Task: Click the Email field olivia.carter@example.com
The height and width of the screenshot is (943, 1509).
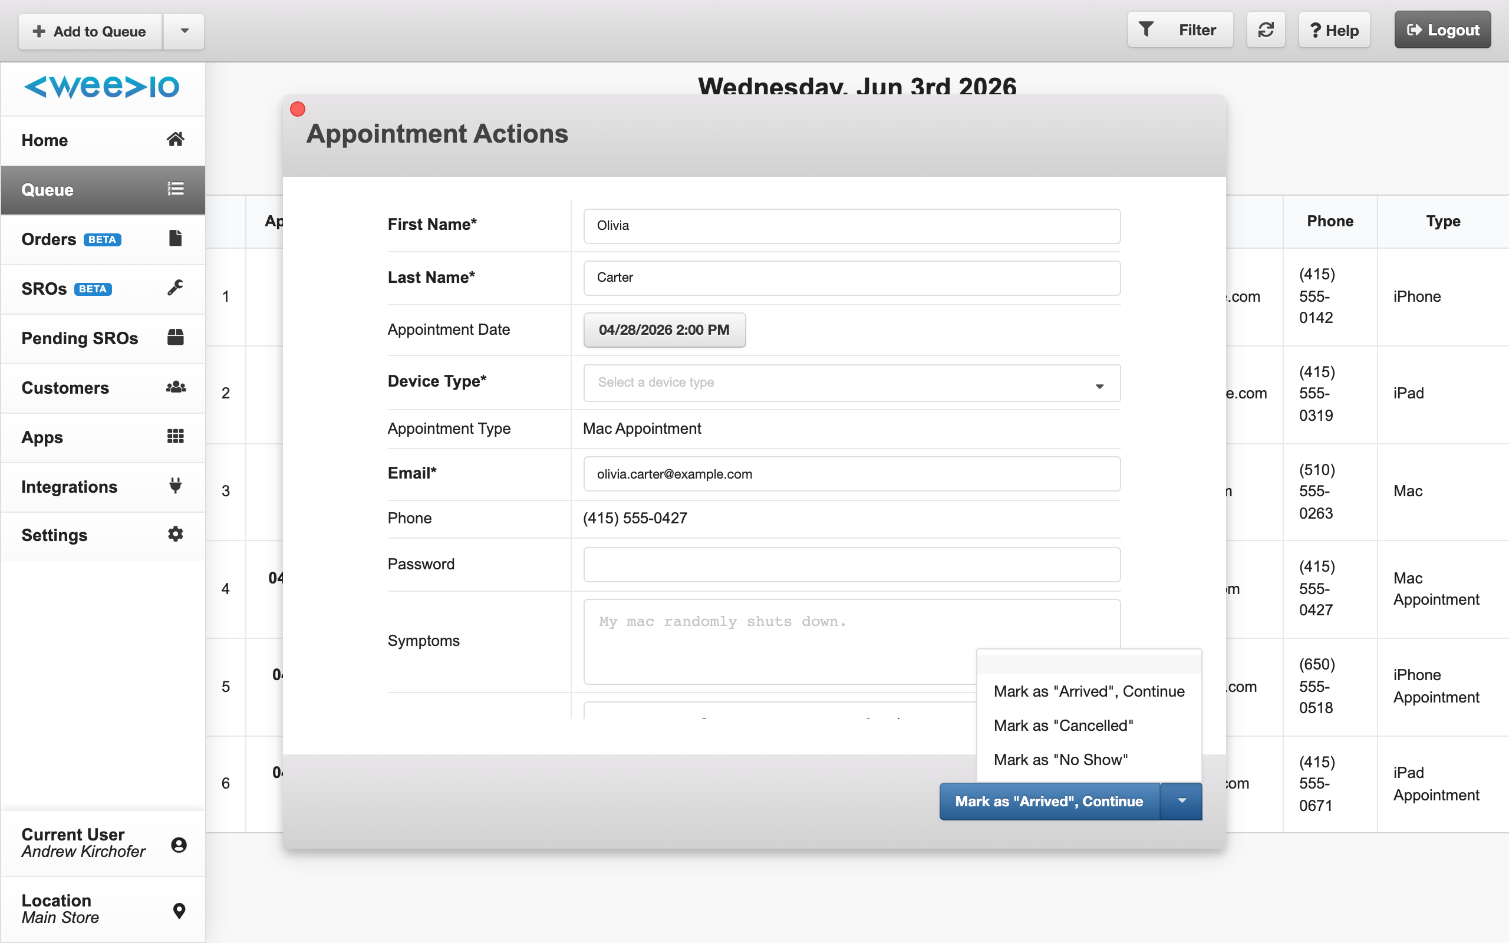Action: click(851, 474)
